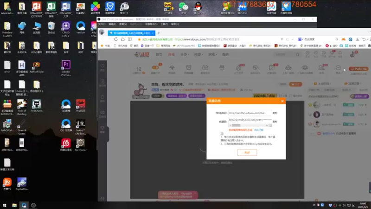Select the CPUID CPU-Z desktop icon
Viewport: 371px width, 209px height.
66,29
